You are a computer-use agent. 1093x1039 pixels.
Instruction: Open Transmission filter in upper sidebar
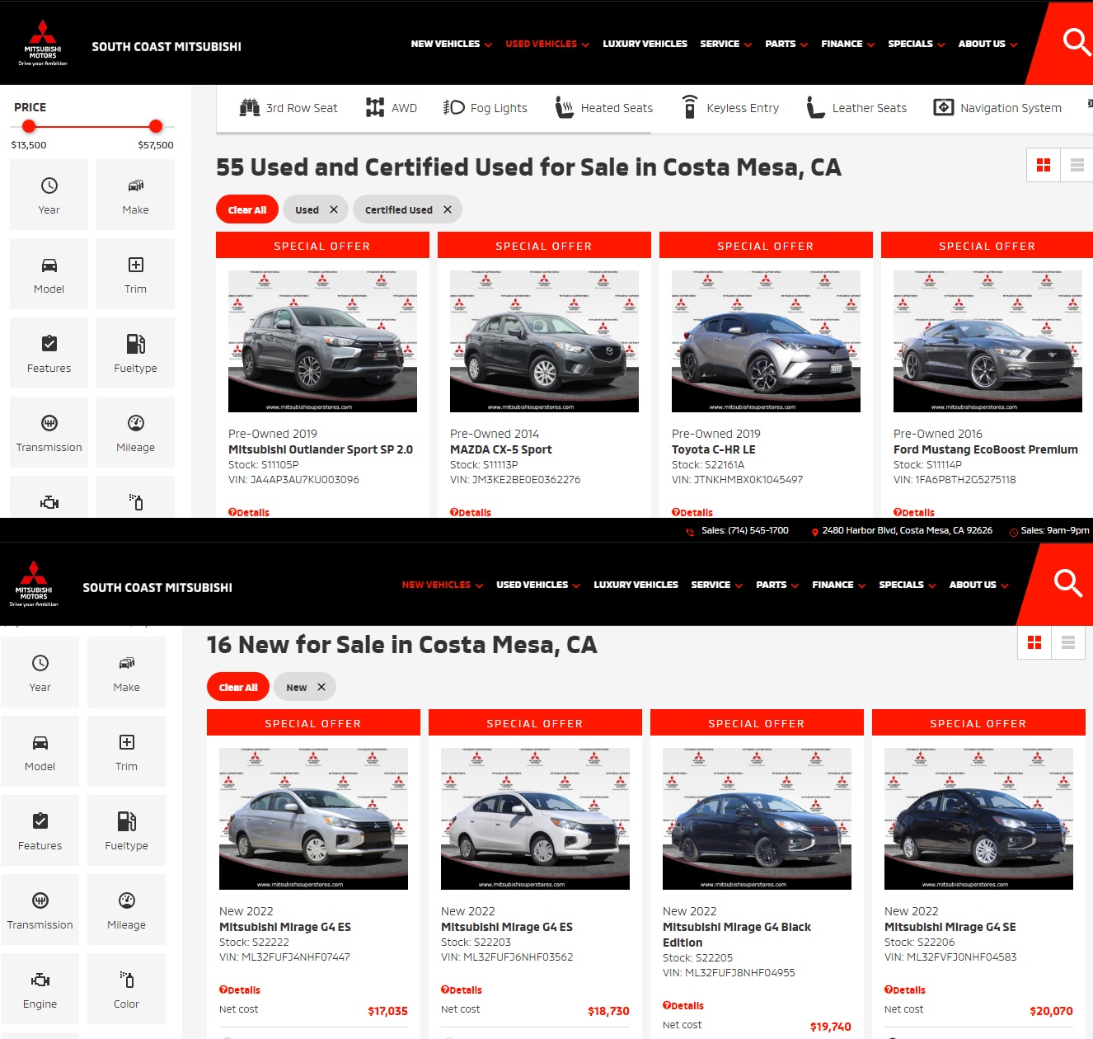[x=49, y=432]
